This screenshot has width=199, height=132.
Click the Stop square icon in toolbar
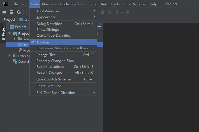[x=128, y=12]
